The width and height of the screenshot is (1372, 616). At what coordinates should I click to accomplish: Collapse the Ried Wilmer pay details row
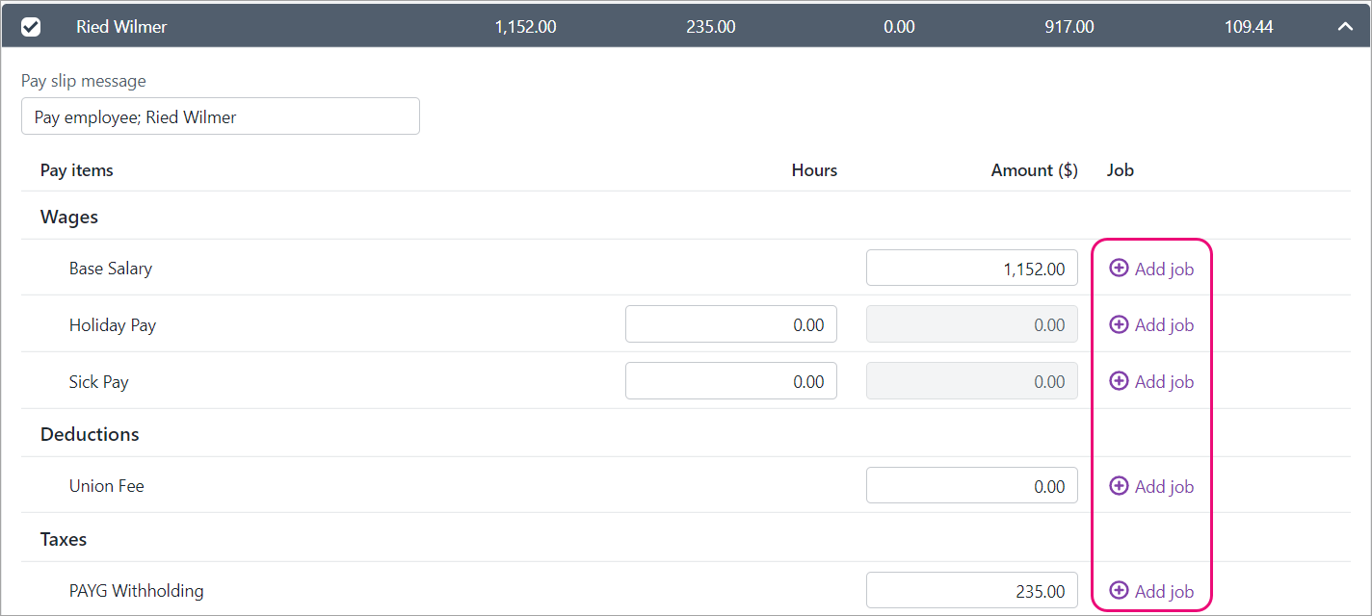tap(1345, 27)
